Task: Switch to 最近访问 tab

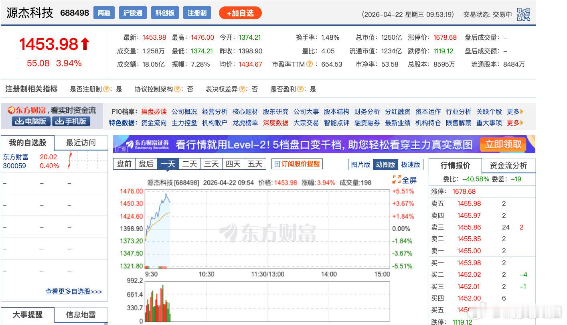Action: click(x=81, y=142)
